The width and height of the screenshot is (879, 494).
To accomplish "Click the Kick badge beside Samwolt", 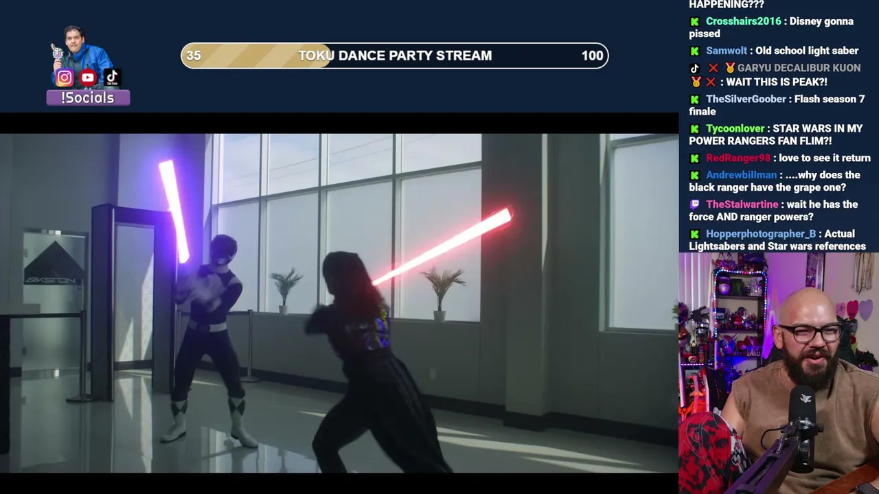I will tap(694, 51).
